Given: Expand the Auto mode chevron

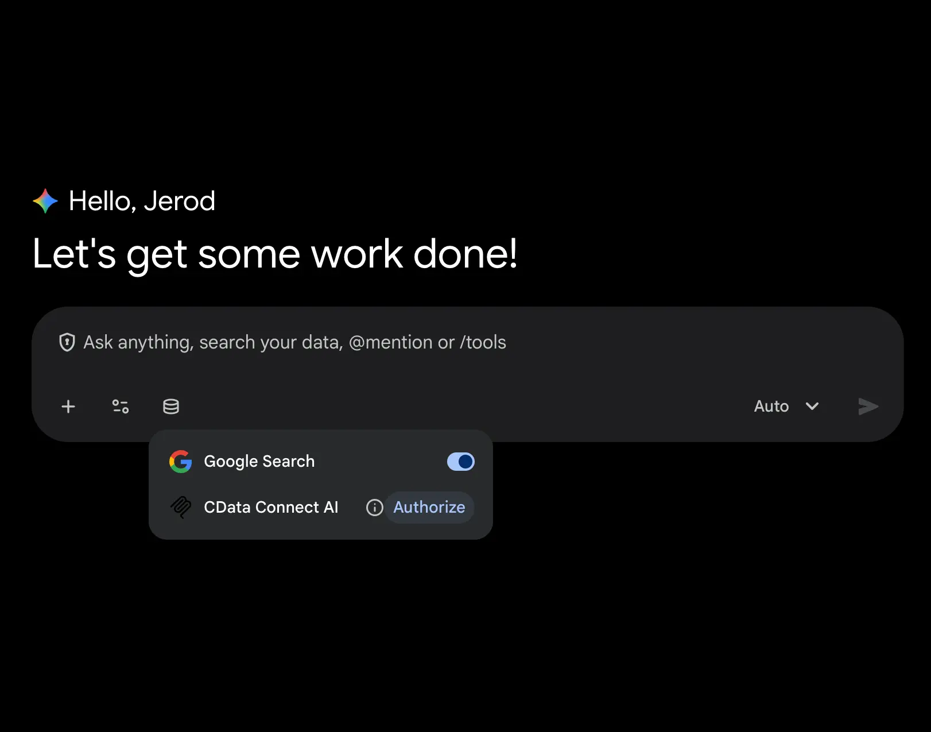Looking at the screenshot, I should [812, 406].
